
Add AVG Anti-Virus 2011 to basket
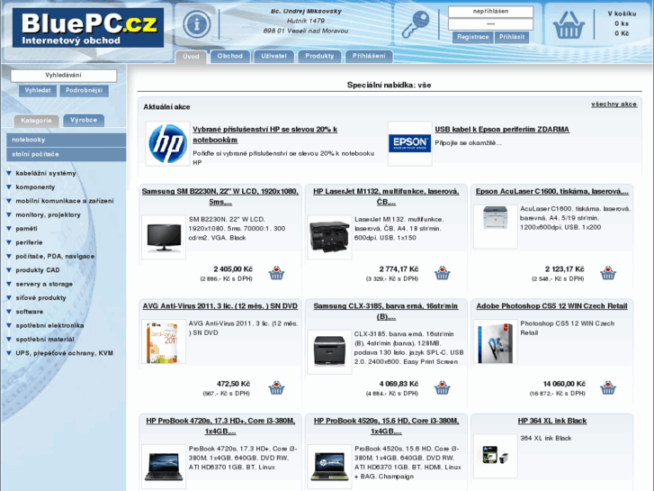[276, 388]
